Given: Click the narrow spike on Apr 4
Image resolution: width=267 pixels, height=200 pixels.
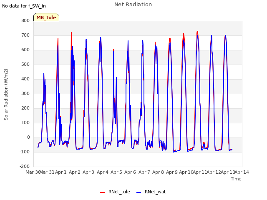Looking at the screenshot, I should point(113,50).
